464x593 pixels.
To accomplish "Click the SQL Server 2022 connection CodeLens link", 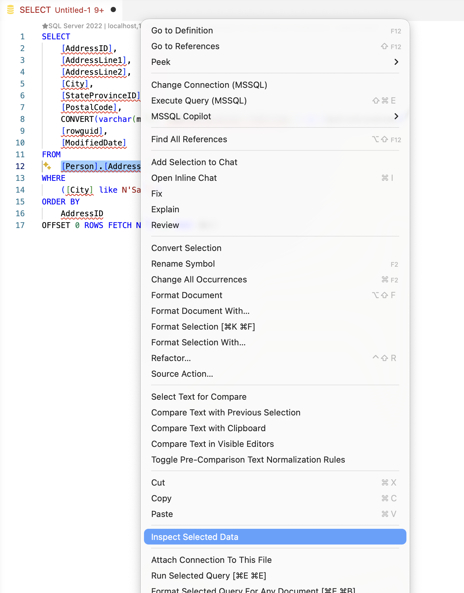I will coord(92,26).
